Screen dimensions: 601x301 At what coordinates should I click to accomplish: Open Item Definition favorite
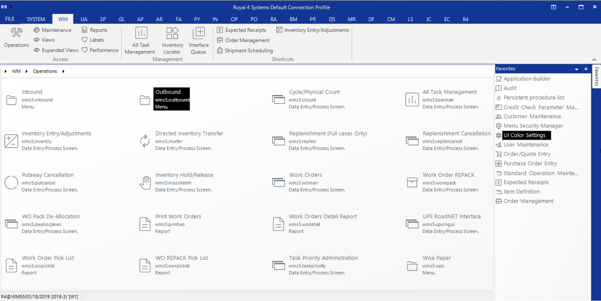click(518, 192)
